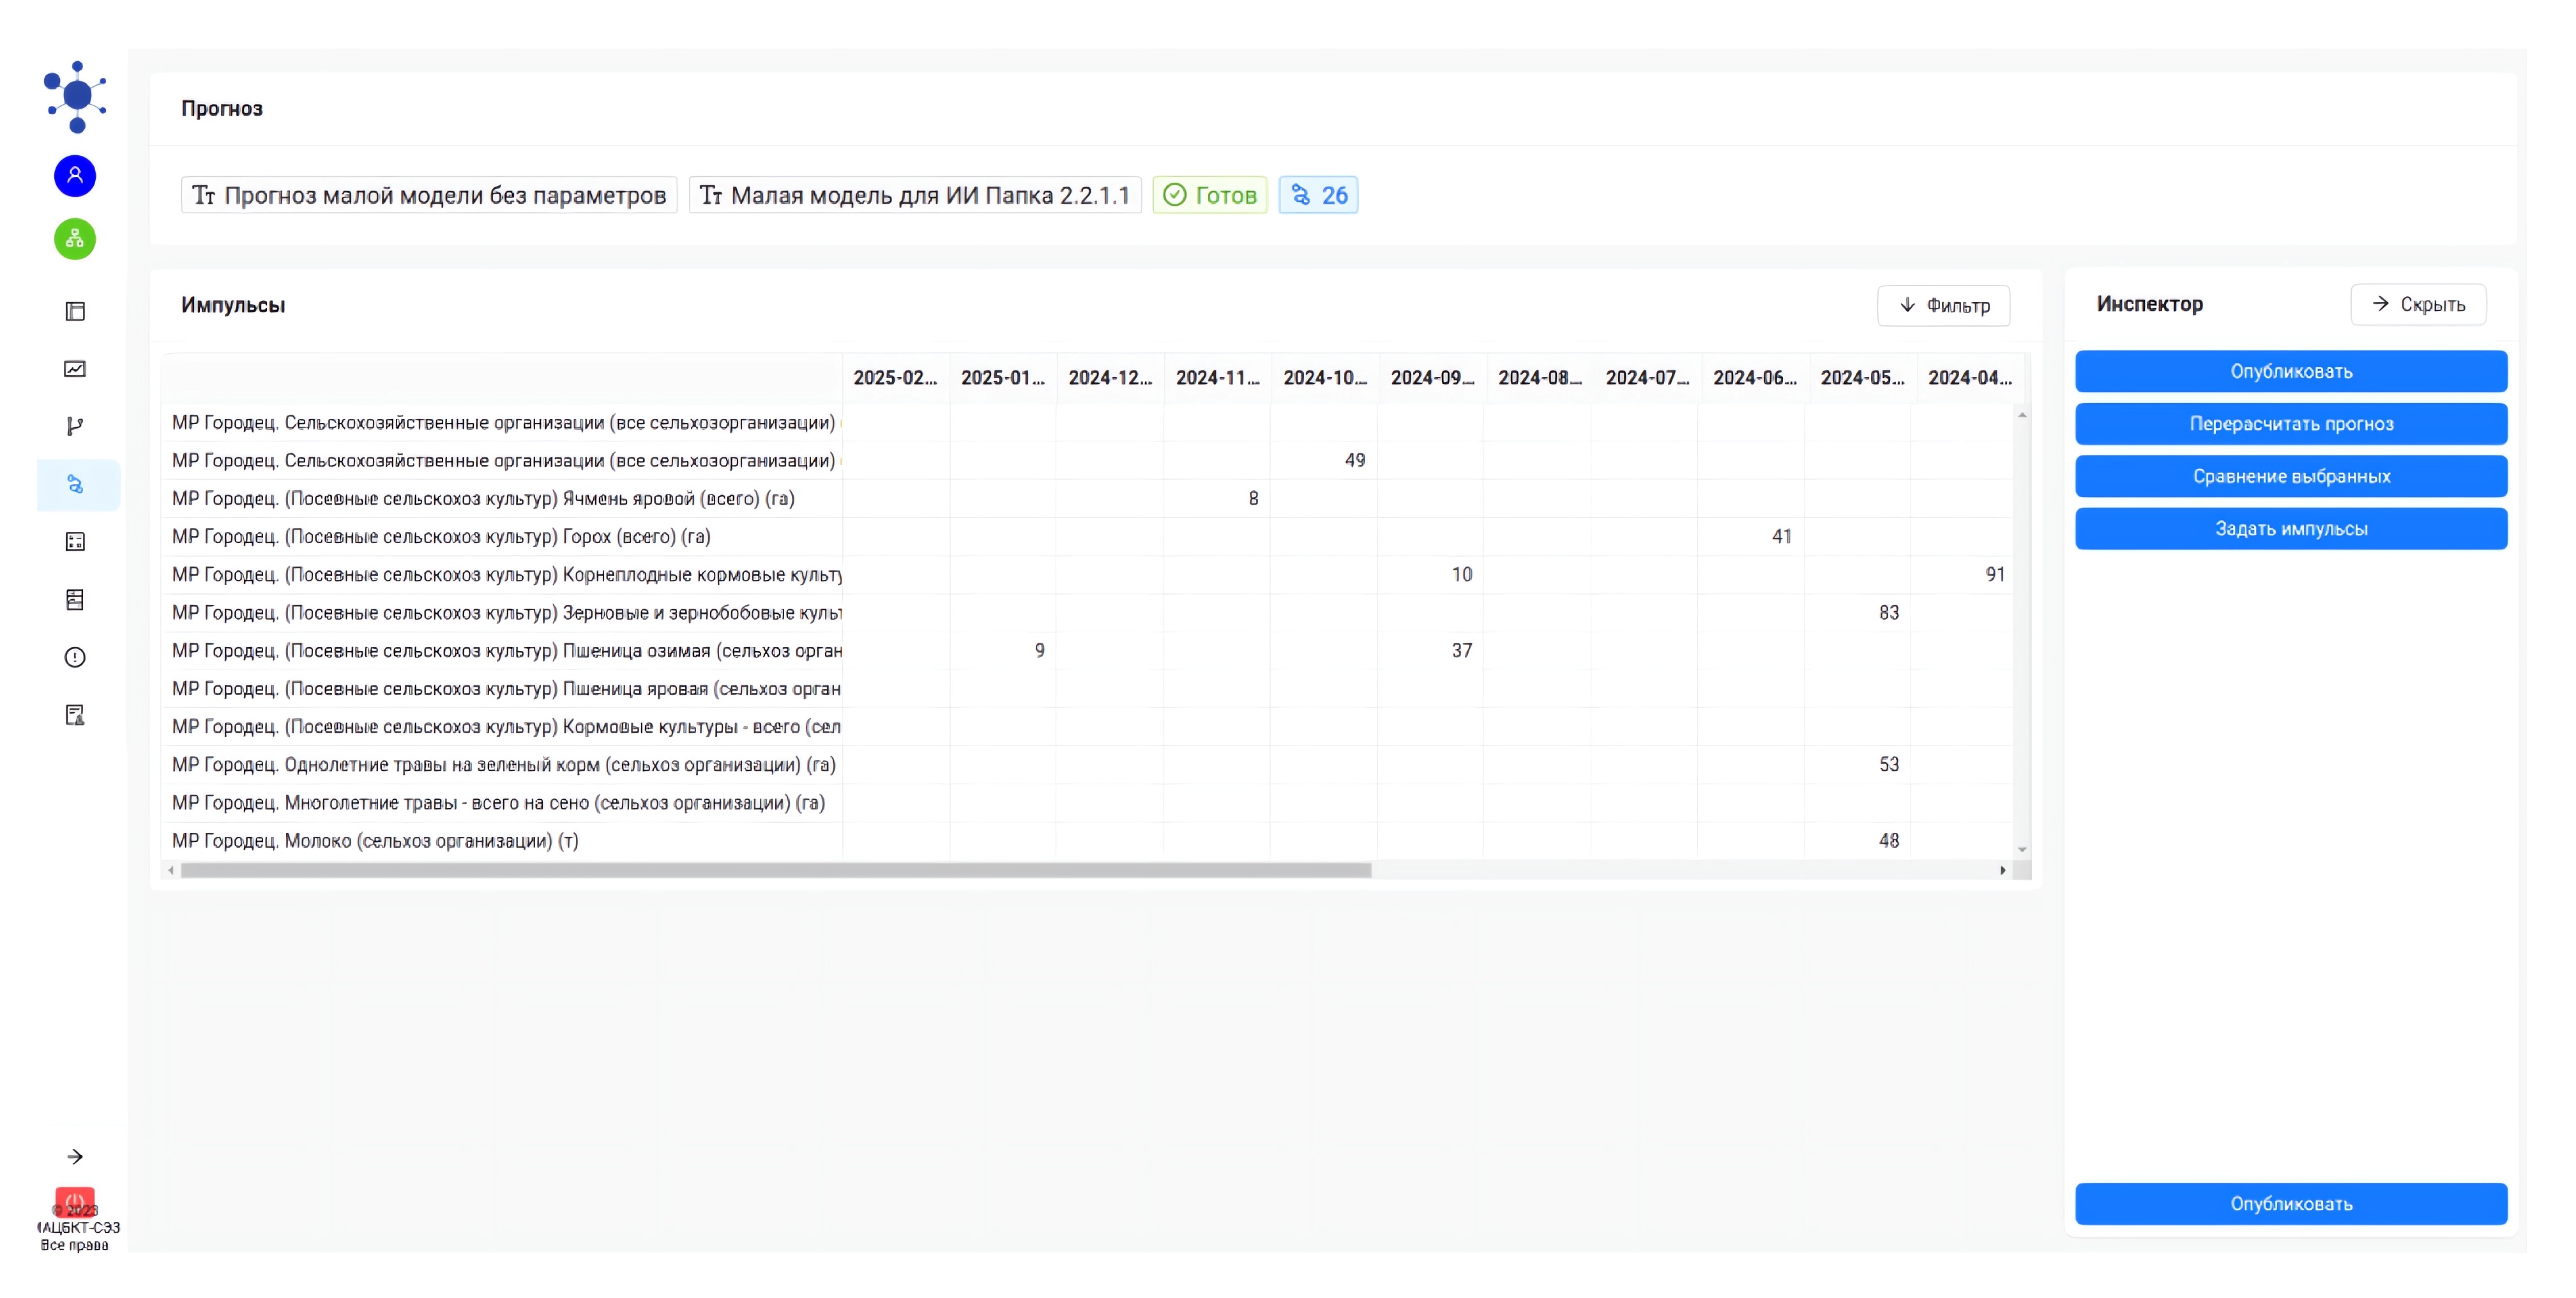This screenshot has height=1298, width=2576.
Task: Select the 2024-10 column header
Action: [1324, 378]
